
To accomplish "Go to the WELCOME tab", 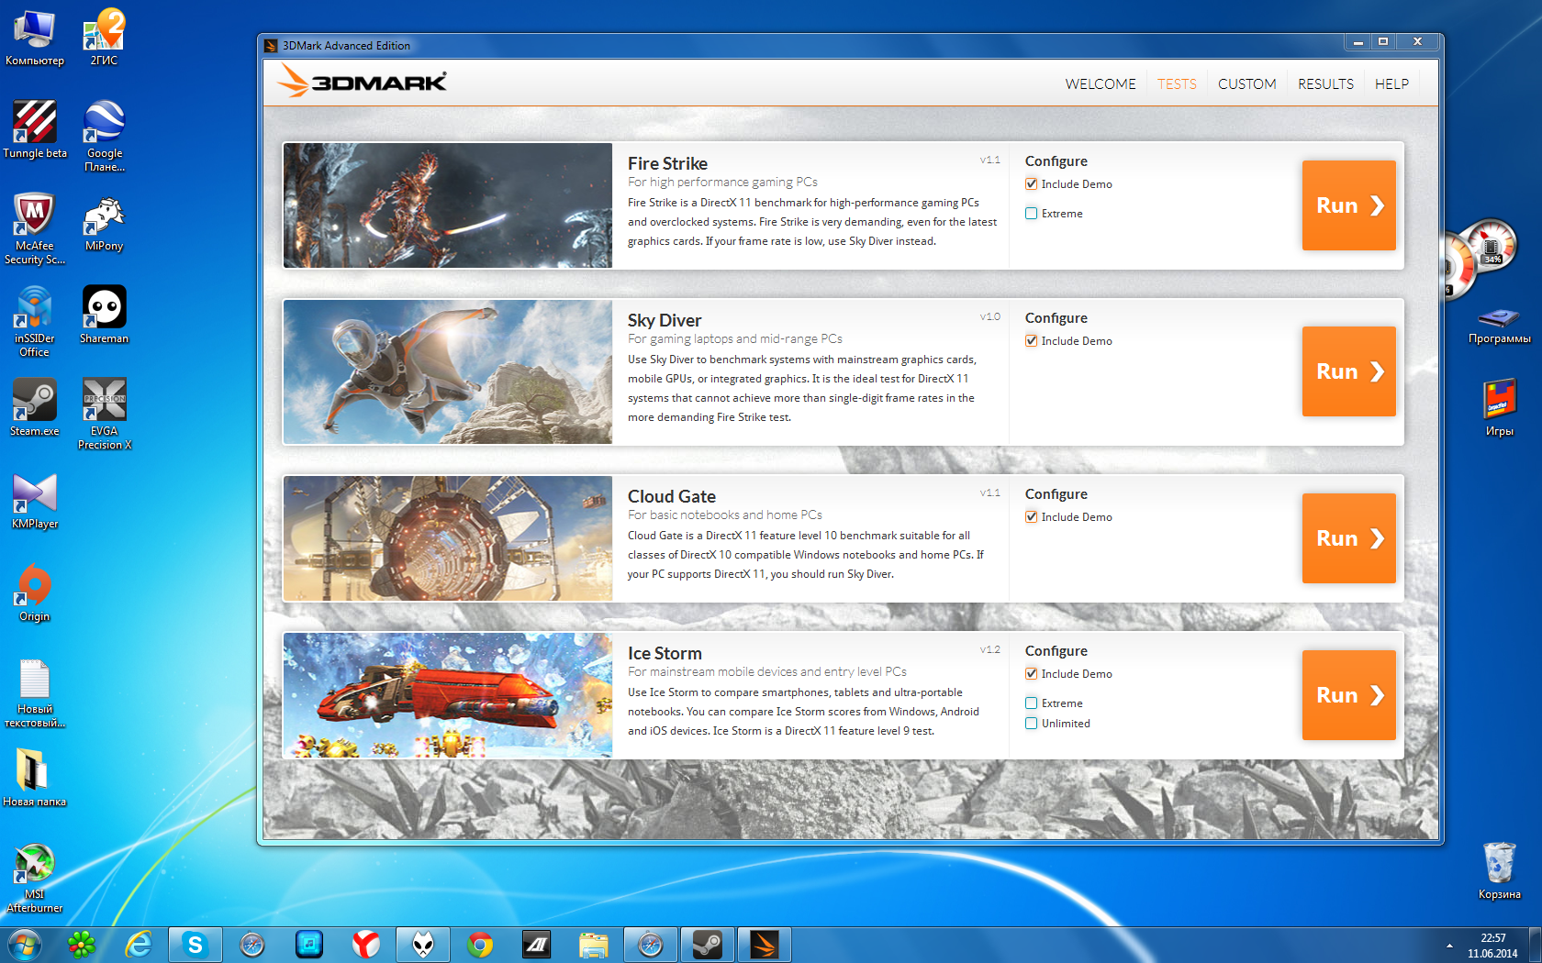I will (1101, 84).
